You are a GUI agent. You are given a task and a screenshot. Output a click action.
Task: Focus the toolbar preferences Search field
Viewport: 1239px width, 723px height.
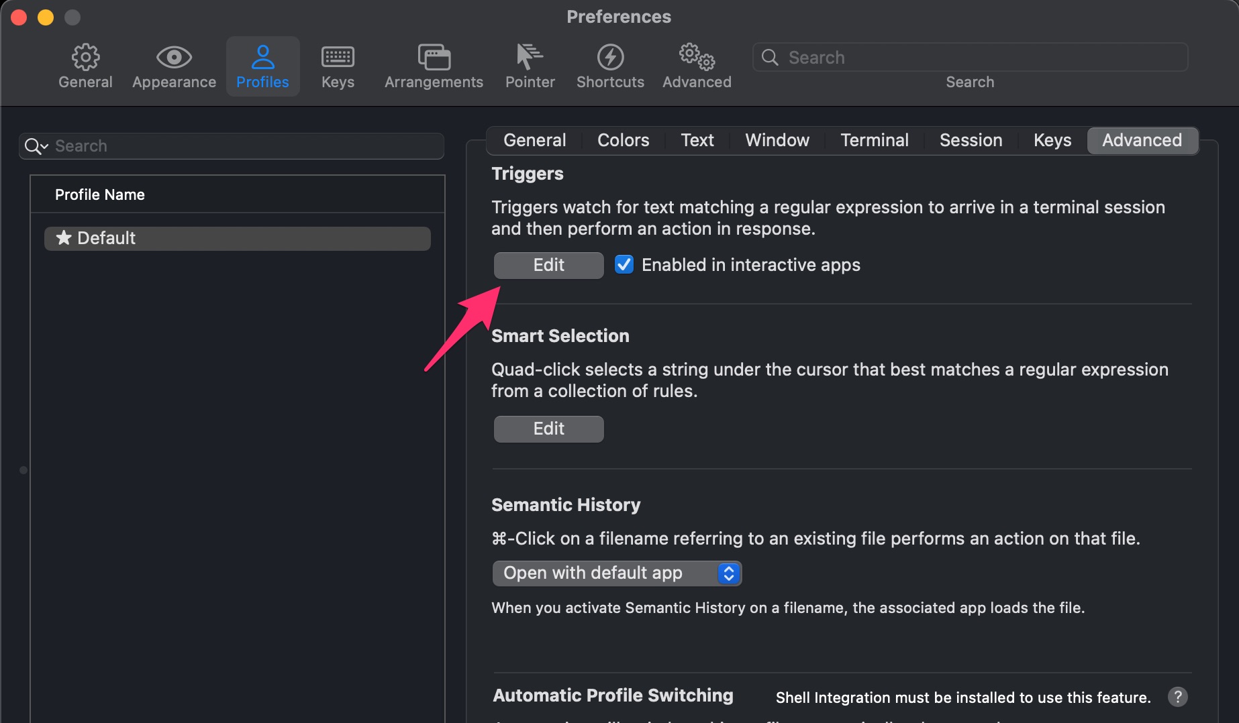click(971, 58)
